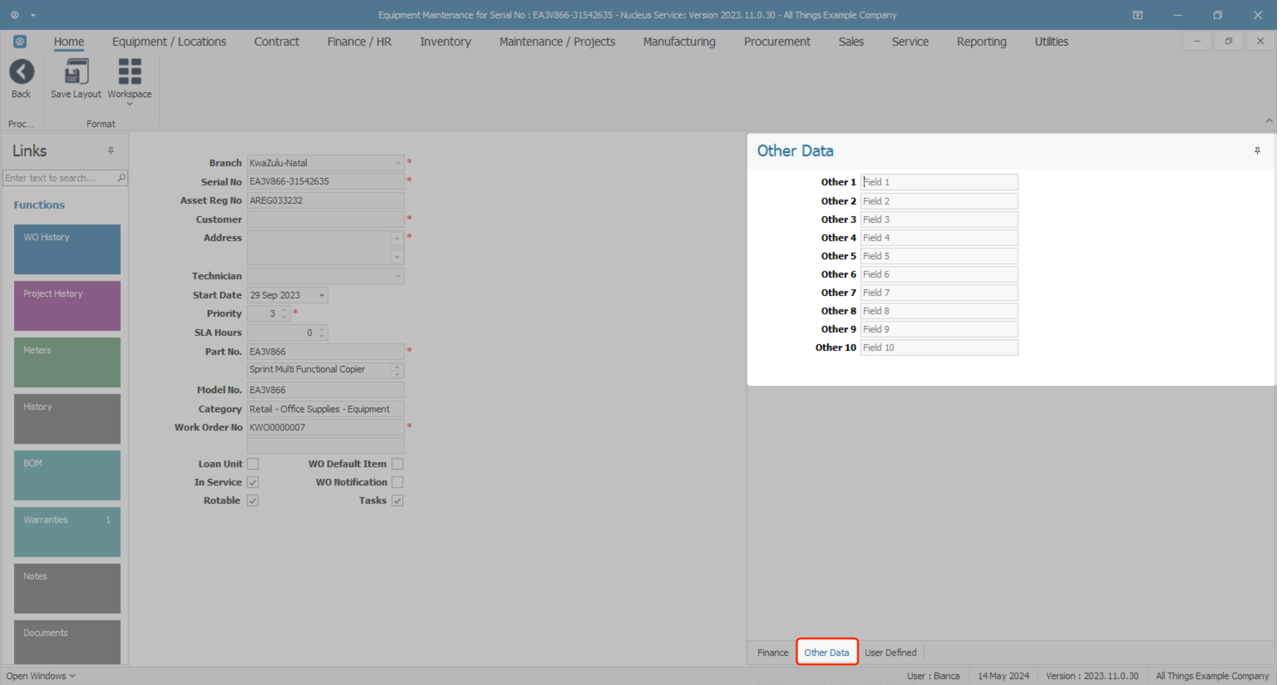Open the WO History tile
This screenshot has height=685, width=1285.
click(67, 249)
